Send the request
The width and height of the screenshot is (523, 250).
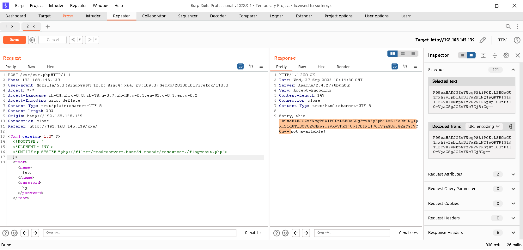(x=15, y=40)
